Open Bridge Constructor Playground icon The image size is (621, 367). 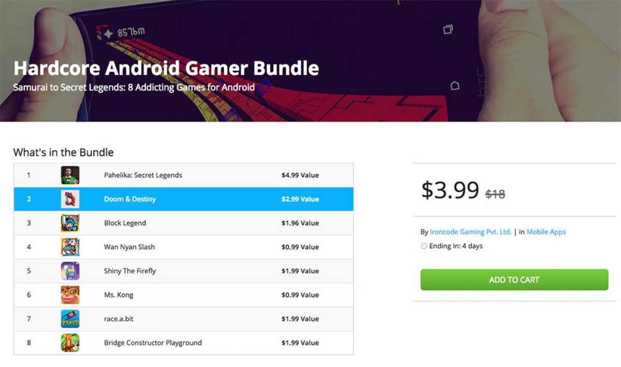point(70,343)
